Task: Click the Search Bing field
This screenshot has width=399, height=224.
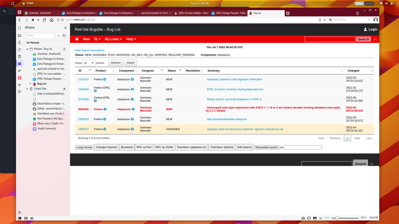Action: [x=350, y=20]
